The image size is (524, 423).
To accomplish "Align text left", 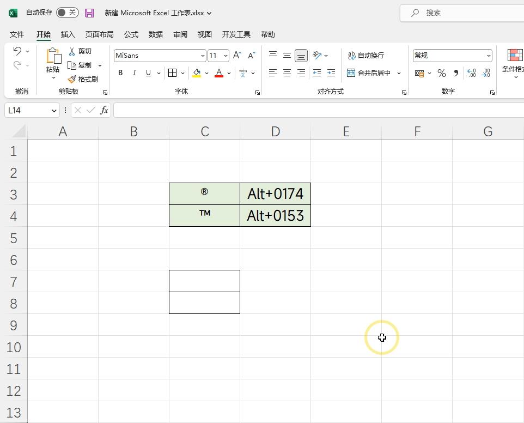I will pos(273,73).
